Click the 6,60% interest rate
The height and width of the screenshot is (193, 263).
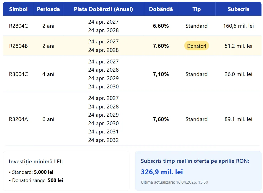pyautogui.click(x=161, y=26)
